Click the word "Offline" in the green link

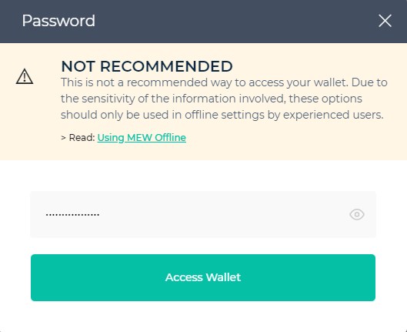[x=170, y=137]
